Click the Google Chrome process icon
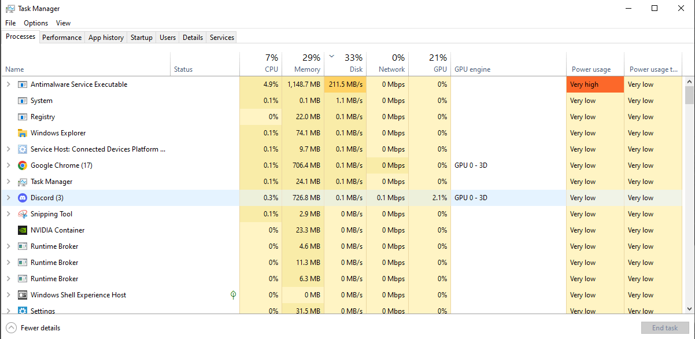This screenshot has width=695, height=339. click(x=22, y=165)
